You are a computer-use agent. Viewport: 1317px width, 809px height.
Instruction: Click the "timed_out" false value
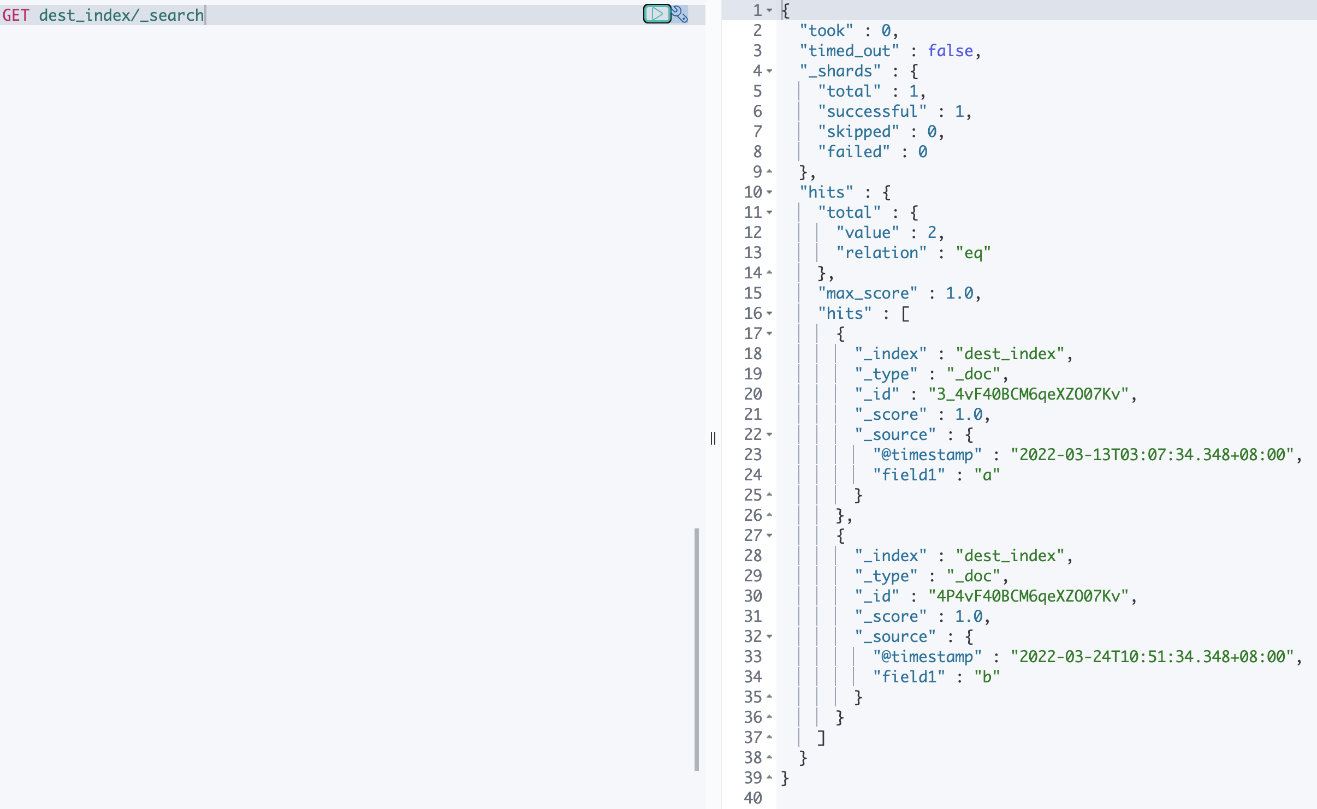pyautogui.click(x=950, y=51)
